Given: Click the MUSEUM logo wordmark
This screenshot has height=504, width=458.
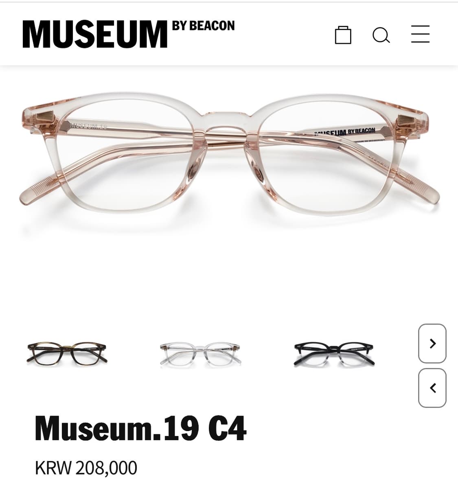Looking at the screenshot, I should click(95, 34).
